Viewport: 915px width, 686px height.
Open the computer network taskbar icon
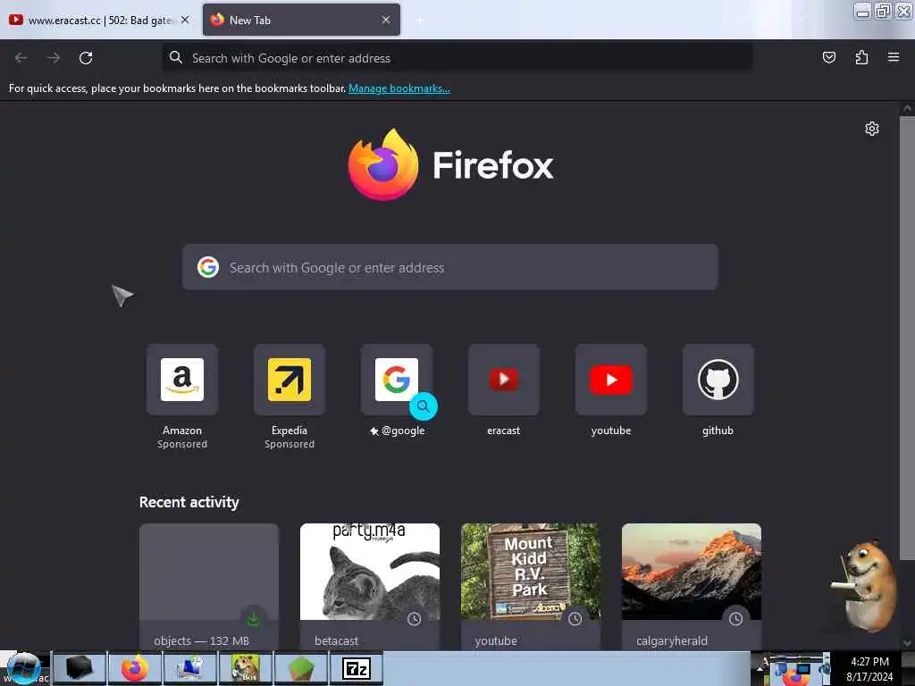point(189,668)
